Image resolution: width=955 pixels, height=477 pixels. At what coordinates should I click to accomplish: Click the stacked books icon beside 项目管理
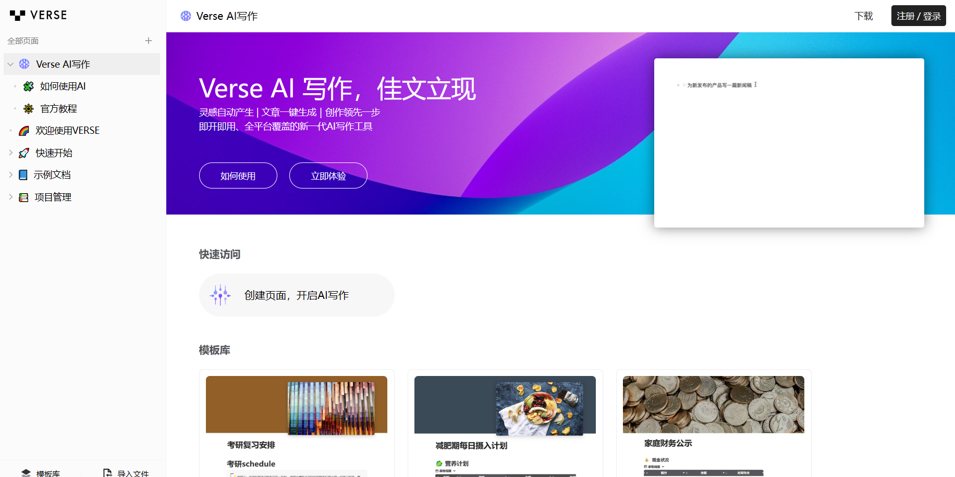click(x=23, y=197)
